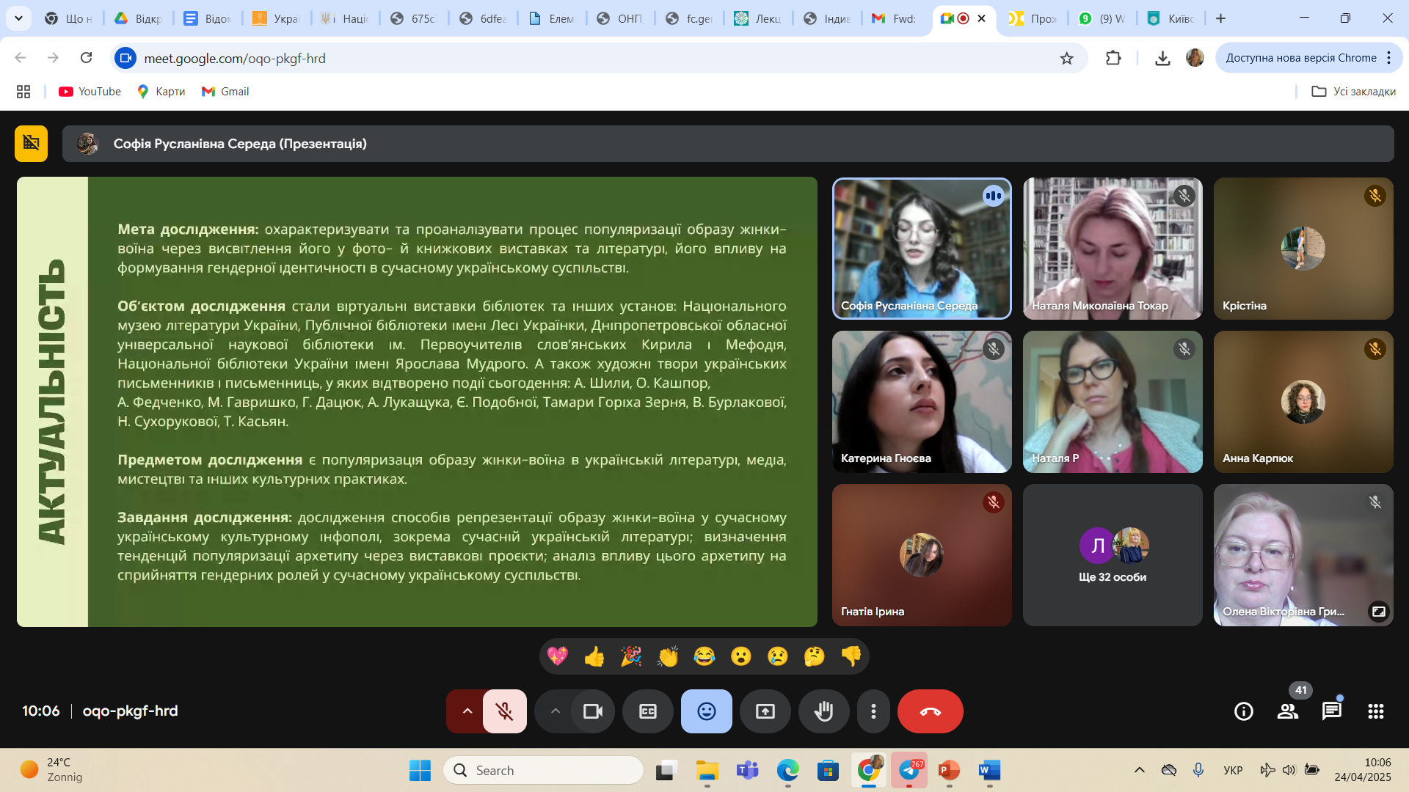Expand video settings arrow beside camera
The image size is (1409, 792).
tap(555, 711)
